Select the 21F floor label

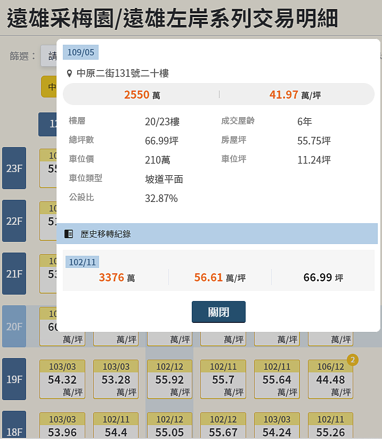(x=14, y=273)
